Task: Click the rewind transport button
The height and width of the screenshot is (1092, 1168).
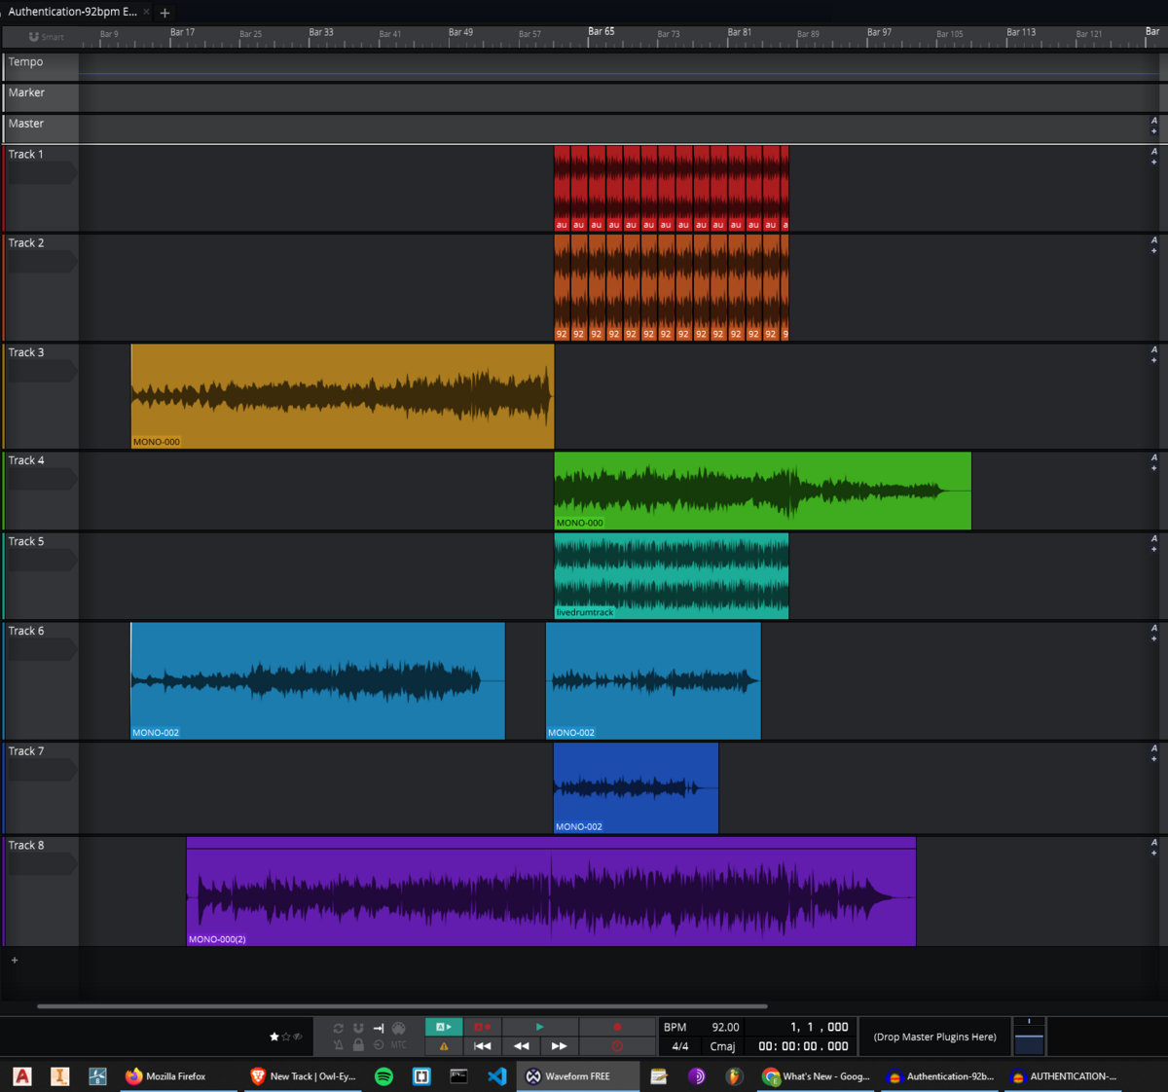Action: pos(521,1046)
